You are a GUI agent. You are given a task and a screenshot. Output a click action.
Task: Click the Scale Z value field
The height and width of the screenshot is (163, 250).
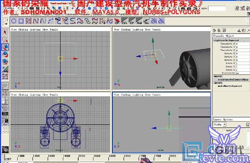243,70
